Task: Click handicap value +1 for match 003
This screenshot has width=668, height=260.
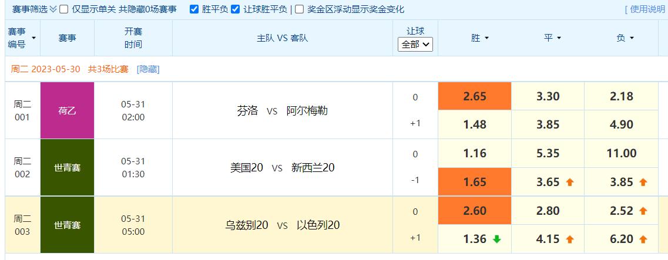Action: pyautogui.click(x=415, y=238)
